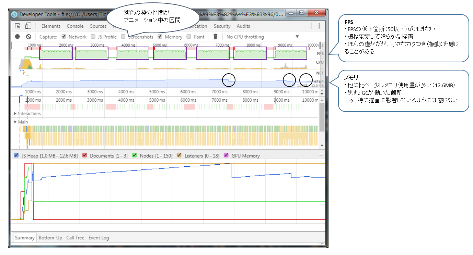The image size is (473, 255).
Task: Toggle the Listeners counter checkbox
Action: coord(179,155)
